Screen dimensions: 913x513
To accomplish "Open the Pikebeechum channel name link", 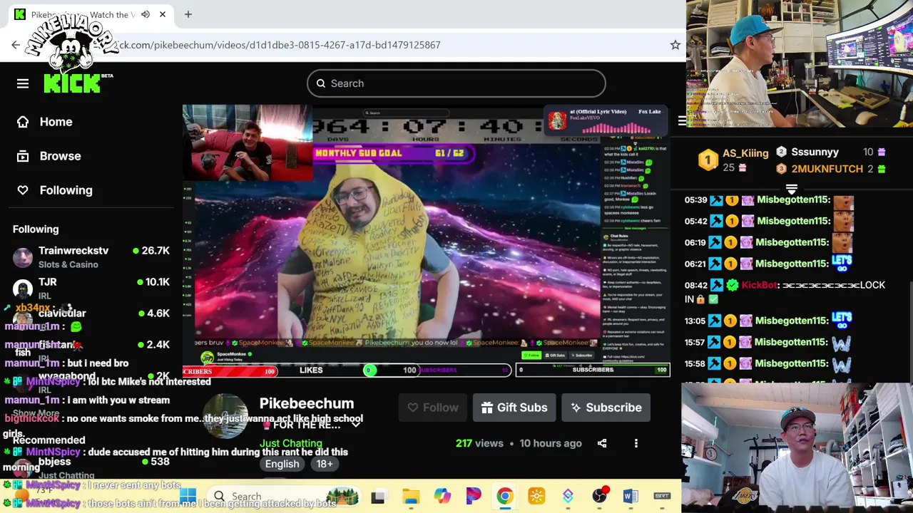I will (307, 403).
